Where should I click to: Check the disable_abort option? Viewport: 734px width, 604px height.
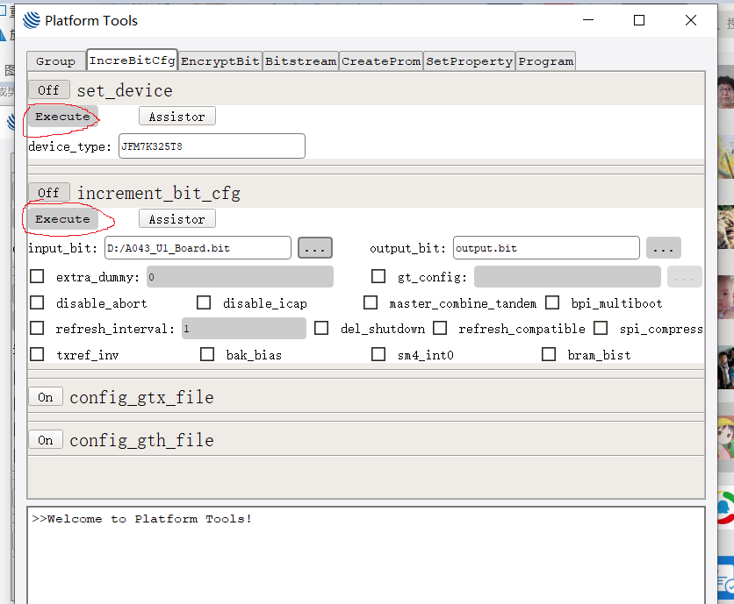tap(37, 302)
